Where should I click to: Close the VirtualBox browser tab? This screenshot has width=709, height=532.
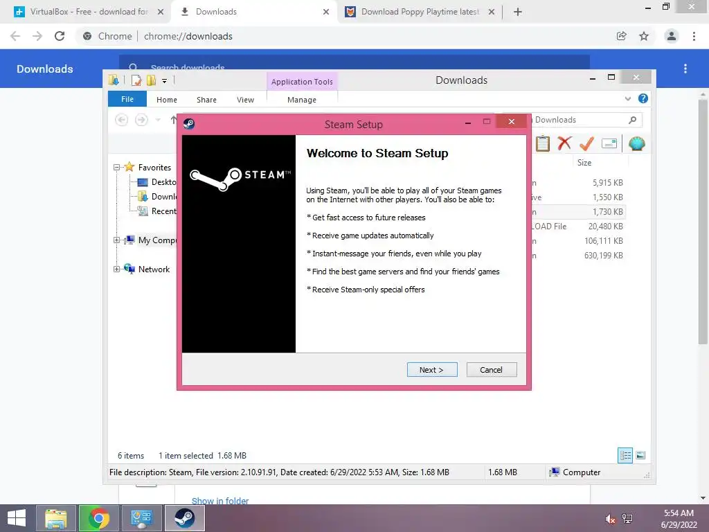161,12
